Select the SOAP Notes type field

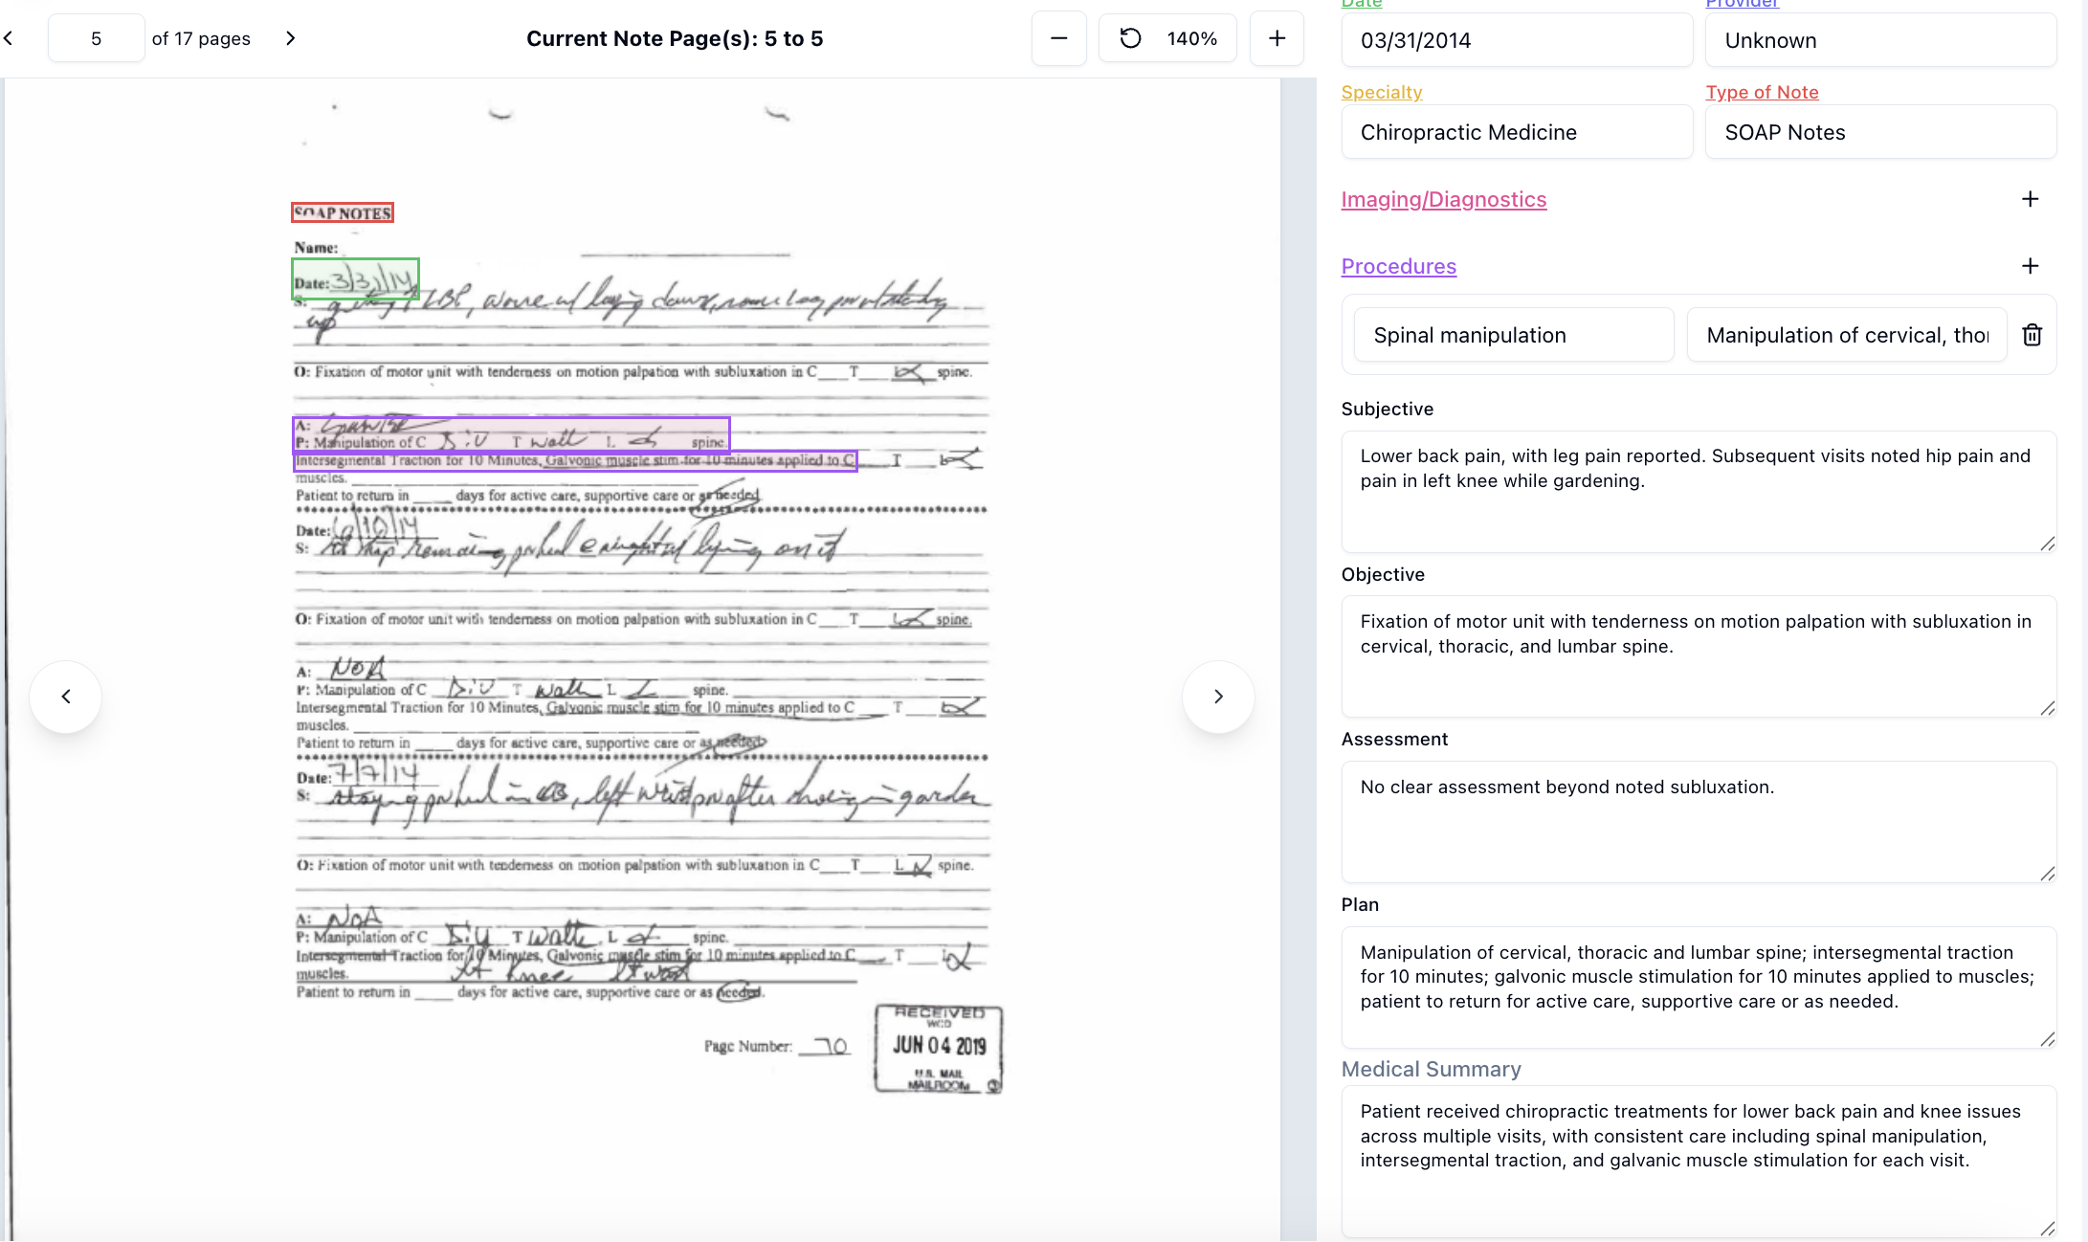pyautogui.click(x=1879, y=132)
